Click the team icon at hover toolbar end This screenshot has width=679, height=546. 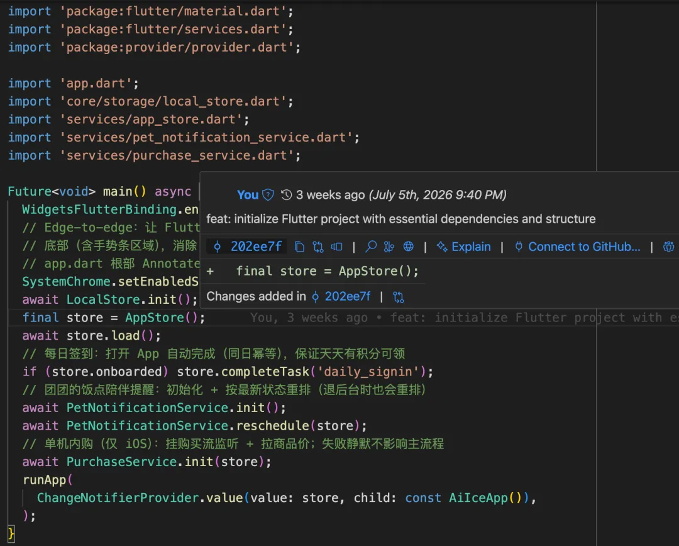point(668,247)
